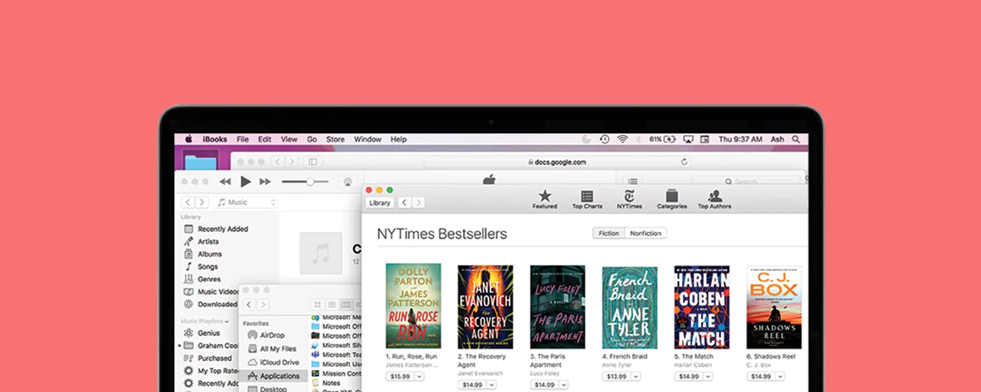Viewport: 981px width, 392px height.
Task: Open the Store menu
Action: [335, 139]
